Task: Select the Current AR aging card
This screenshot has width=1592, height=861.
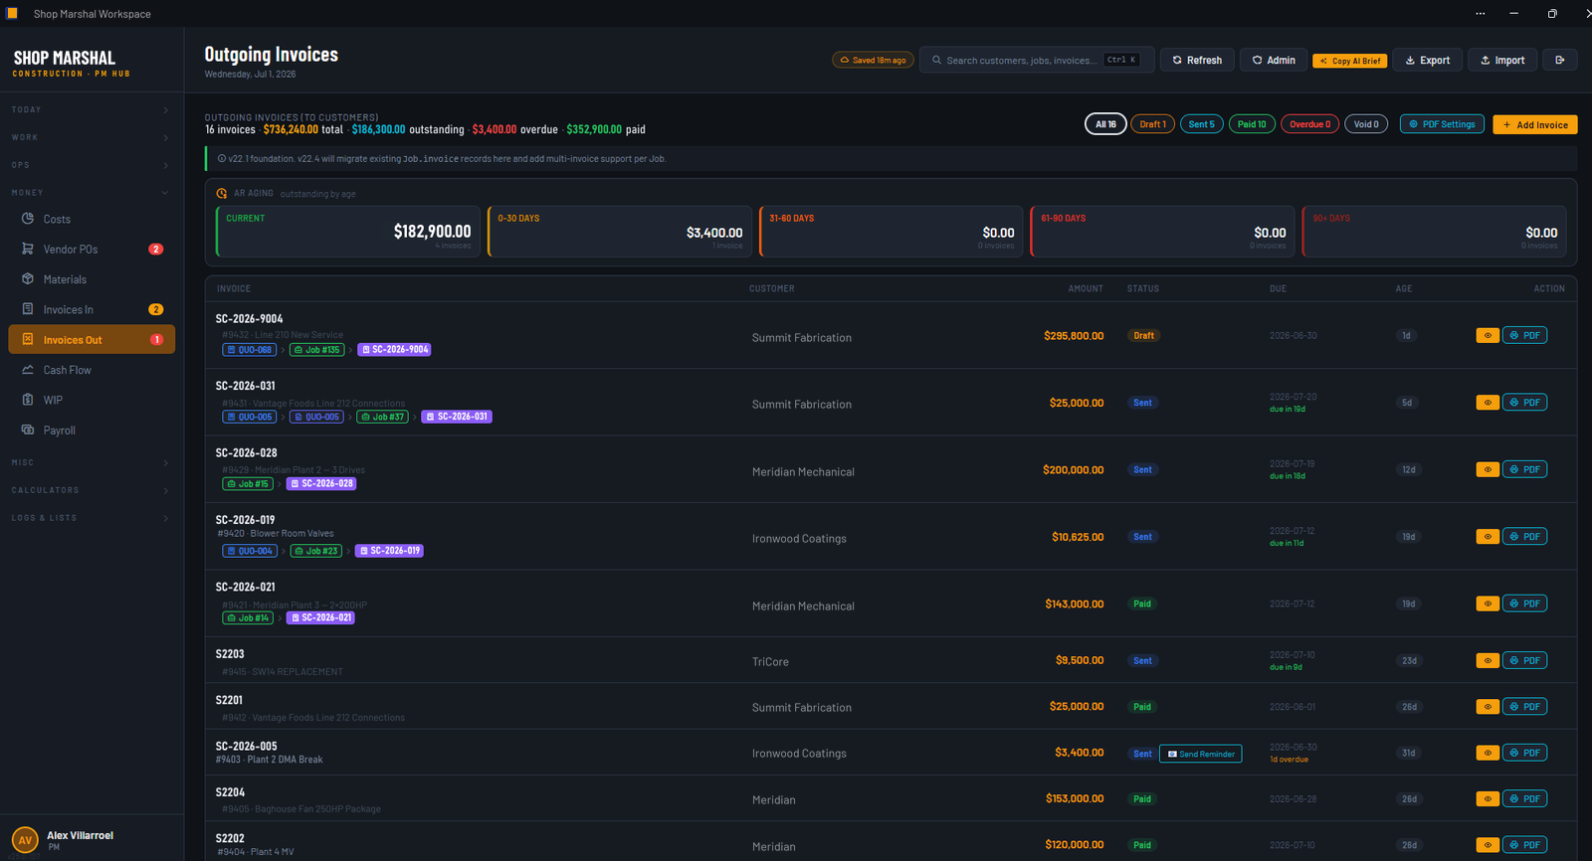Action: point(348,232)
